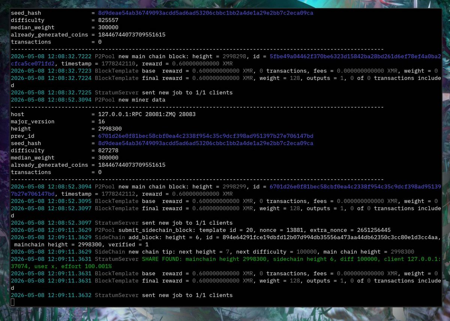Select host value 127.0.0.1:RPC 28081:ZMQ 28083
This screenshot has width=450, height=321.
(x=147, y=114)
